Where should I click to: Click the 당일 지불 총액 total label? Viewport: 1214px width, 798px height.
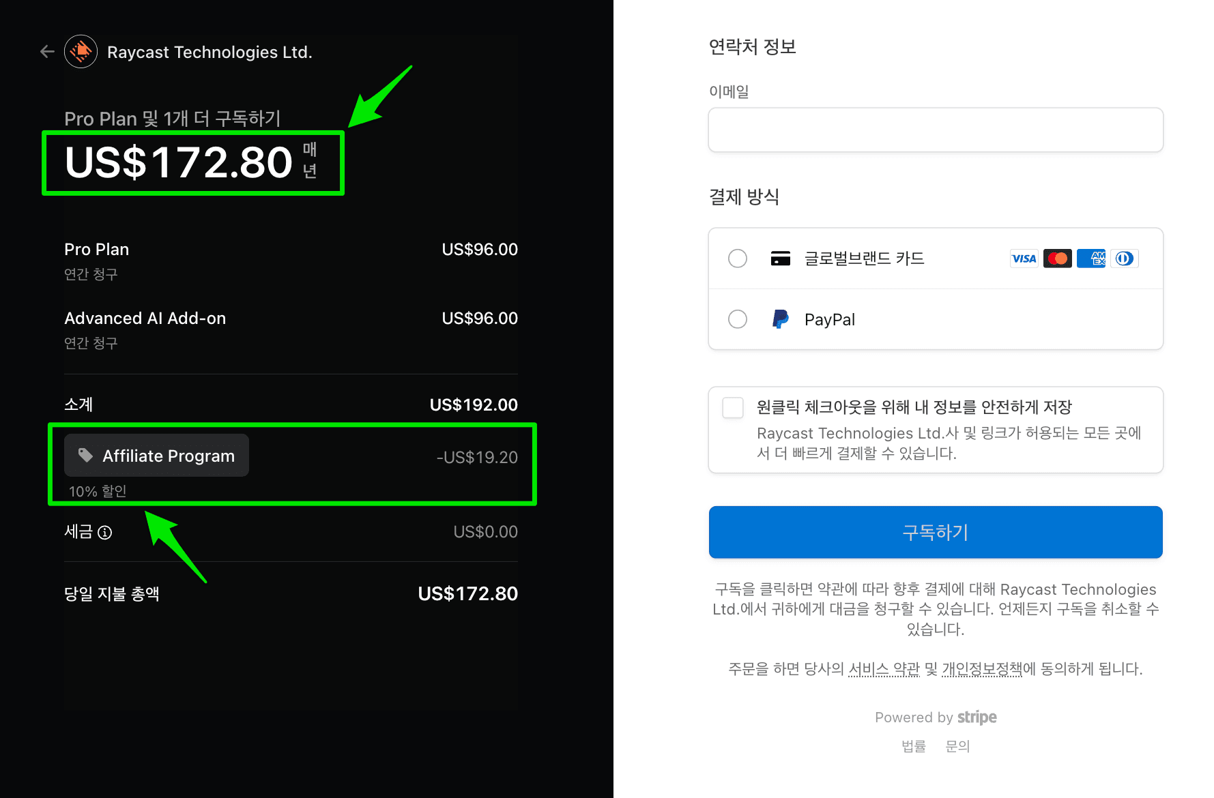pyautogui.click(x=112, y=594)
